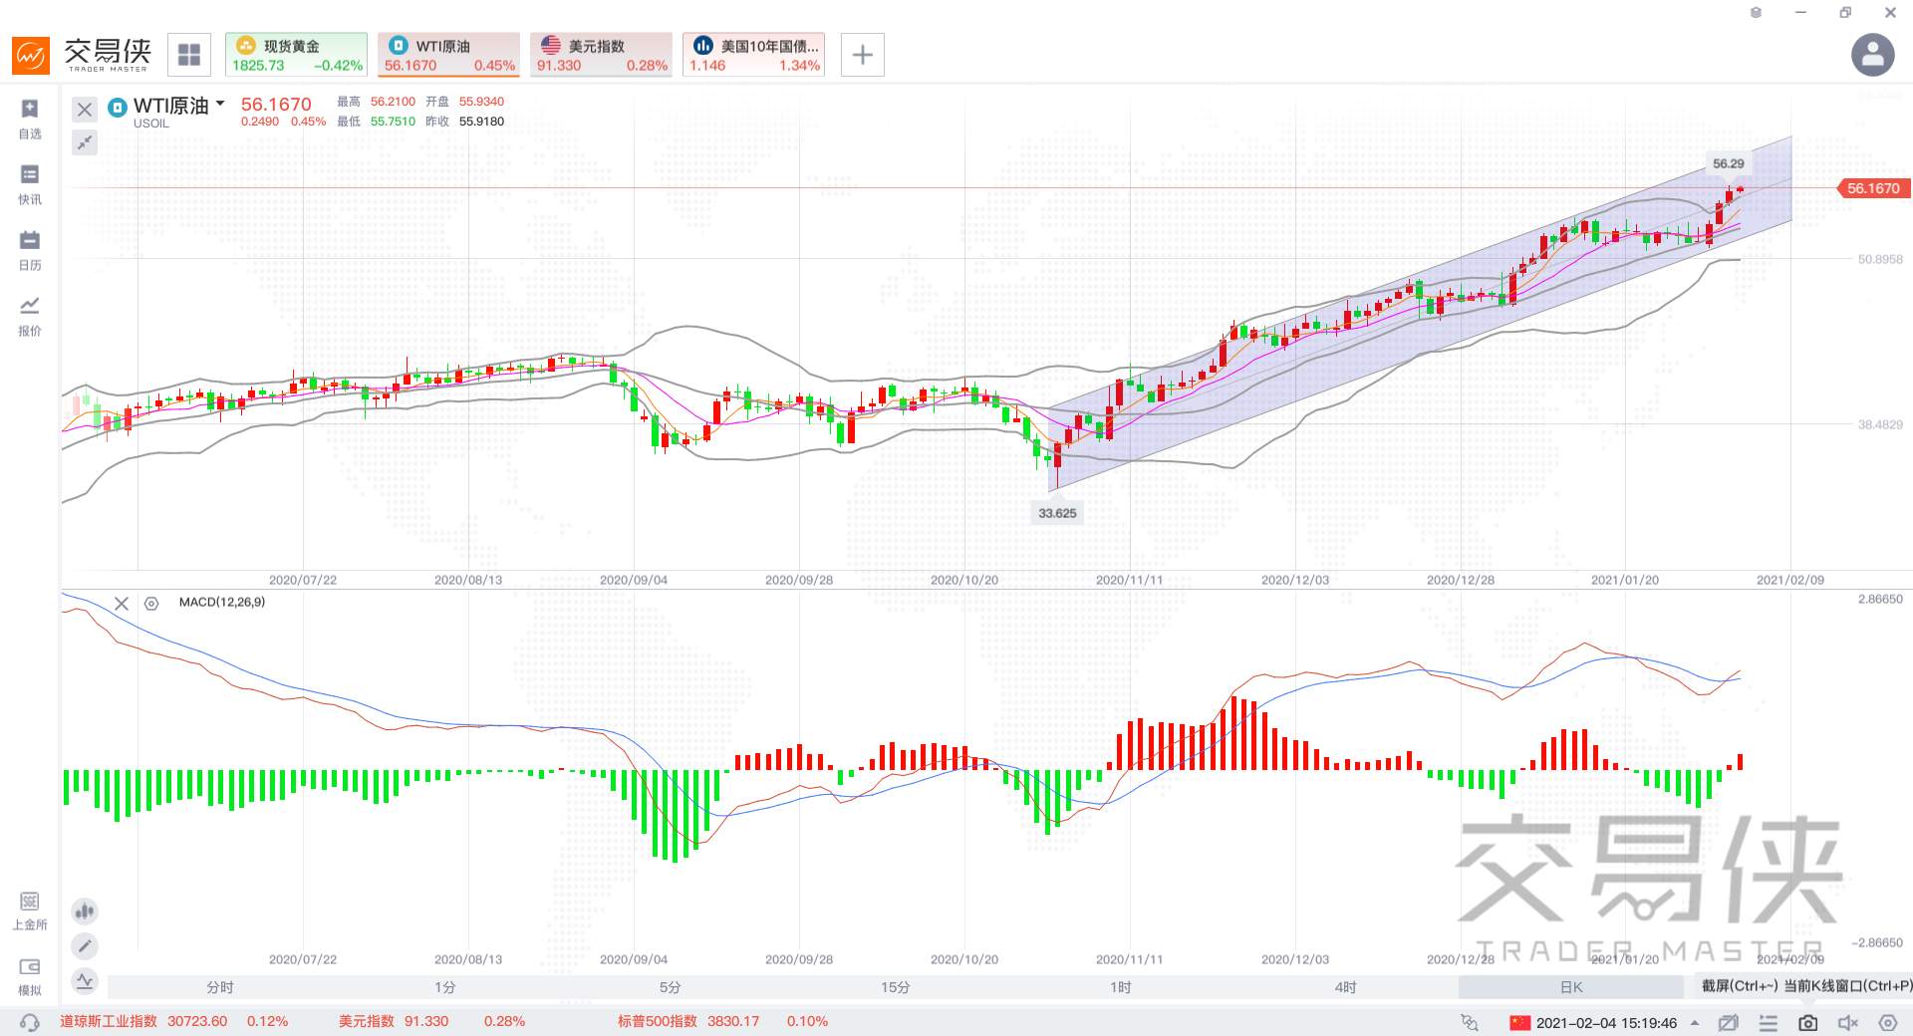
Task: Add a new instrument tab with plus
Action: click(863, 55)
